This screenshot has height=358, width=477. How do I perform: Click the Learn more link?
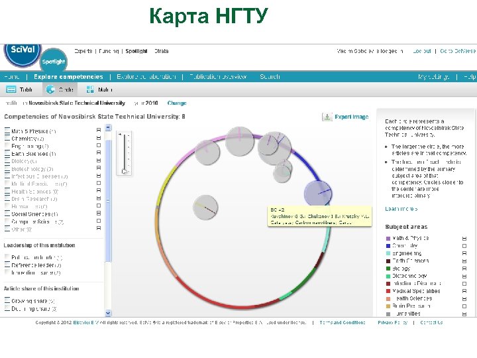click(x=401, y=209)
